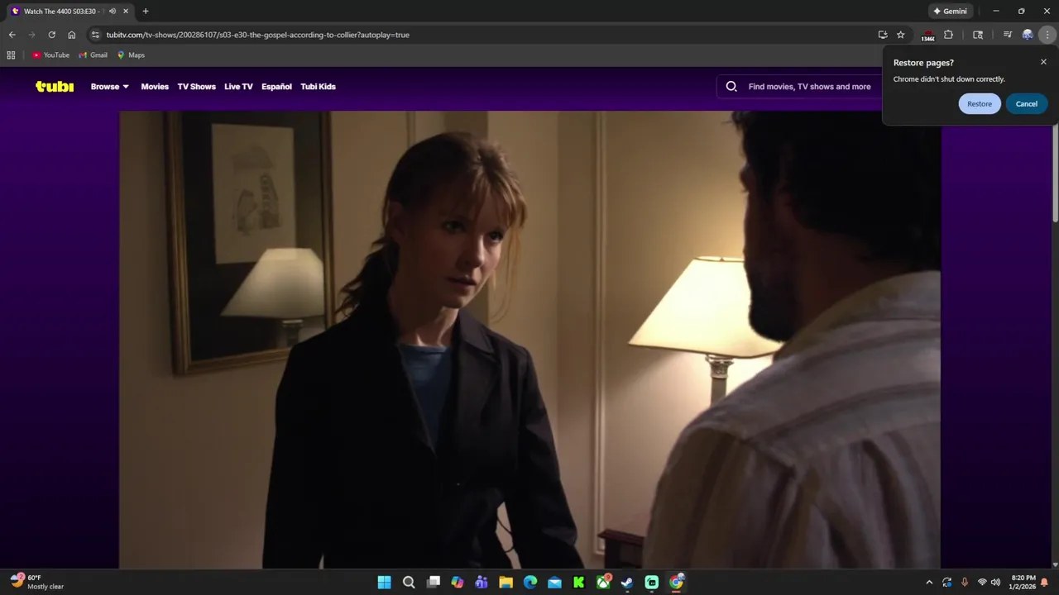1059x595 pixels.
Task: Cancel the restore pages prompt
Action: (1027, 104)
